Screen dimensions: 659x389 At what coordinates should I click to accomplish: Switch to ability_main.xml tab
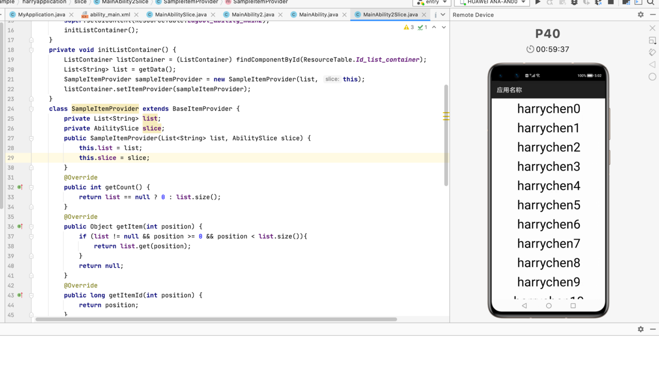(x=110, y=14)
